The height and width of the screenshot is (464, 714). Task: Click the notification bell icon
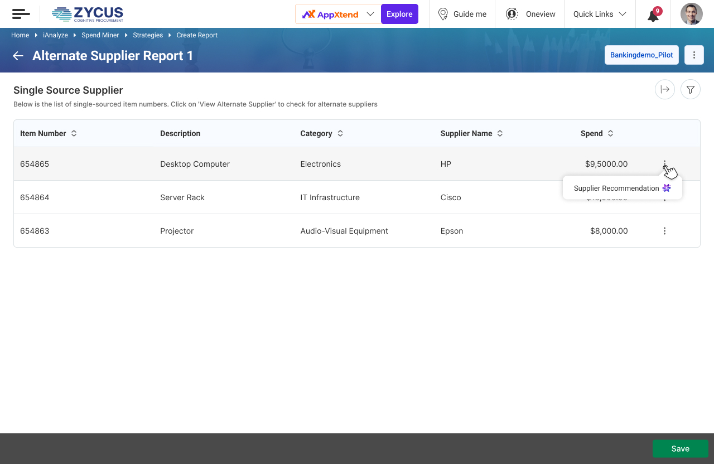653,15
